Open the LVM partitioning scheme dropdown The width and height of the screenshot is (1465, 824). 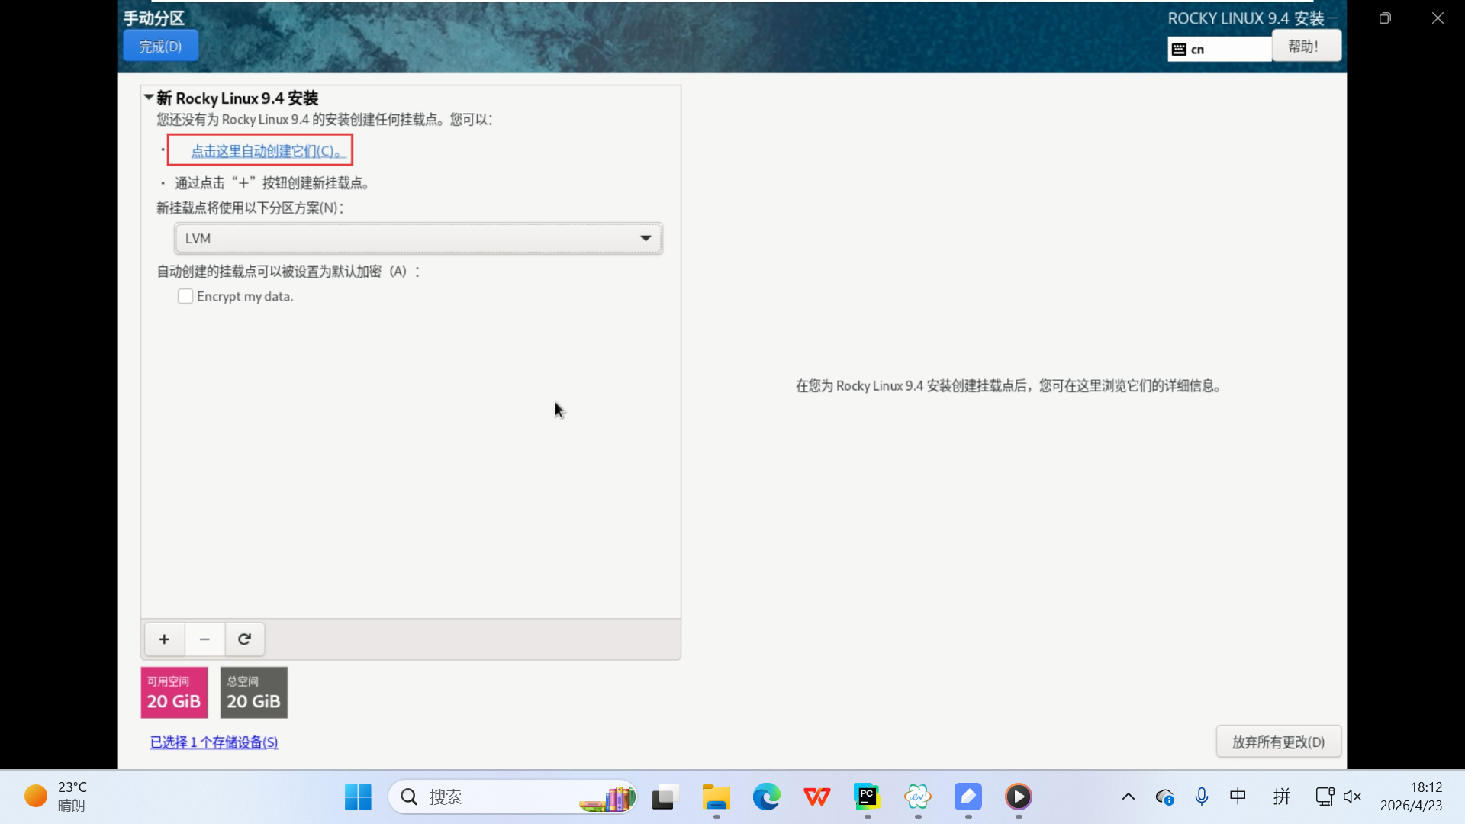click(418, 239)
